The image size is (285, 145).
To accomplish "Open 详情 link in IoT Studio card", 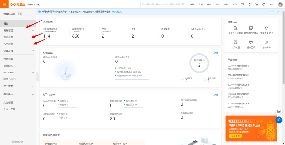I will pyautogui.click(x=216, y=95).
